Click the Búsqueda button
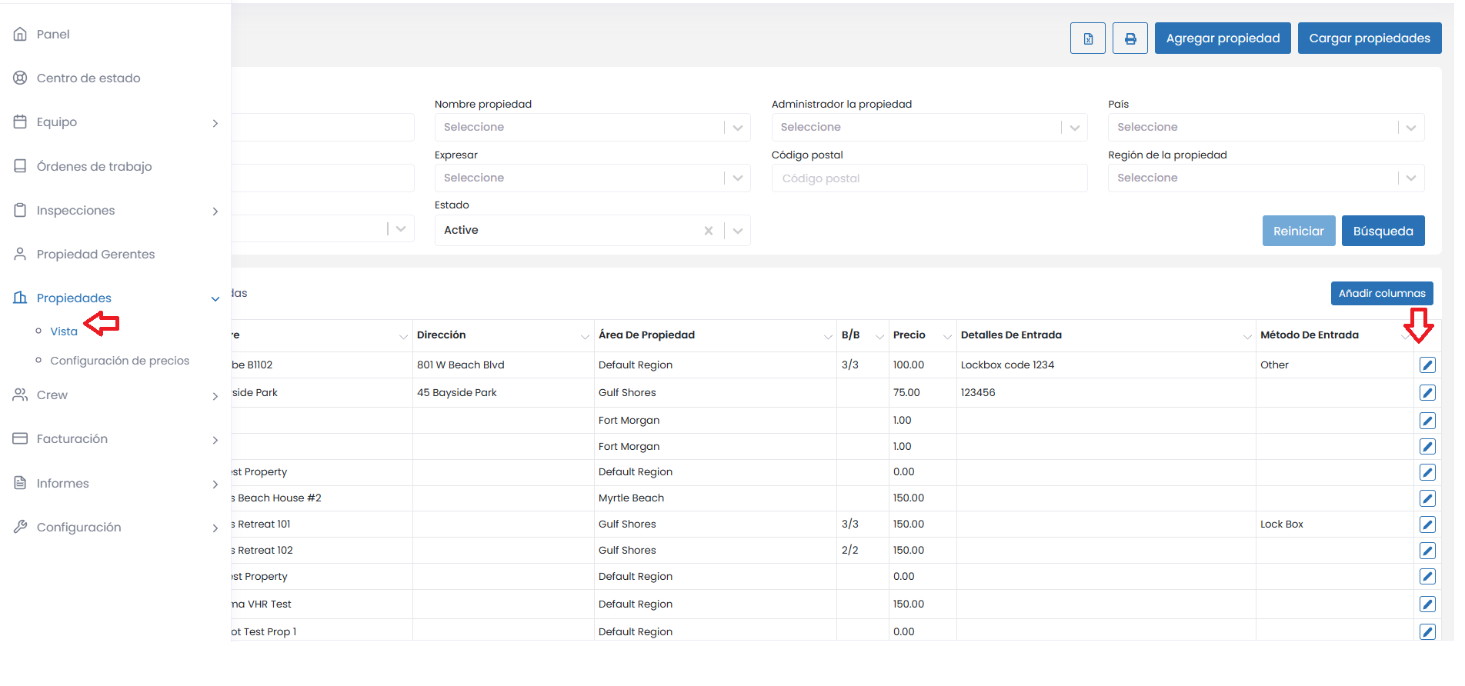The image size is (1465, 686). [x=1382, y=231]
